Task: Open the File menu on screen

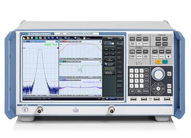Action: pos(25,99)
